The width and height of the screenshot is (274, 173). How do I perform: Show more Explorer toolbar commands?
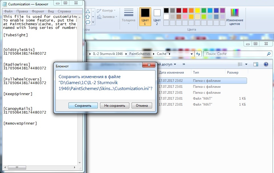click(x=184, y=64)
